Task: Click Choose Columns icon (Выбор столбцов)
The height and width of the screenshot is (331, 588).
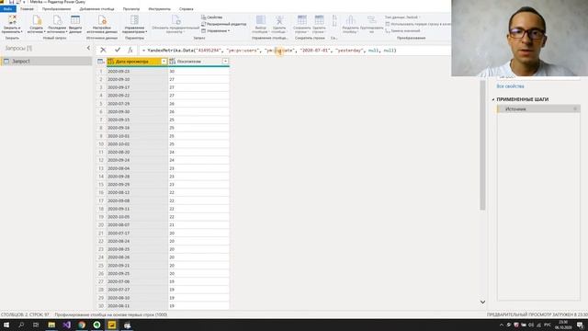Action: (x=260, y=24)
